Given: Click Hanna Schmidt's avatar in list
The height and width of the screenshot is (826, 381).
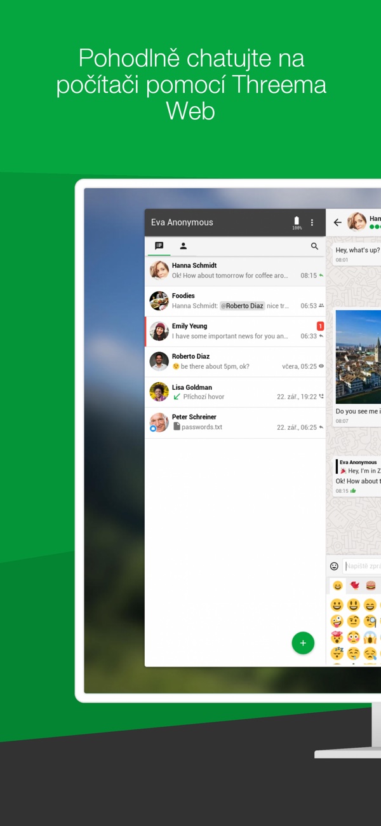Looking at the screenshot, I should click(159, 270).
